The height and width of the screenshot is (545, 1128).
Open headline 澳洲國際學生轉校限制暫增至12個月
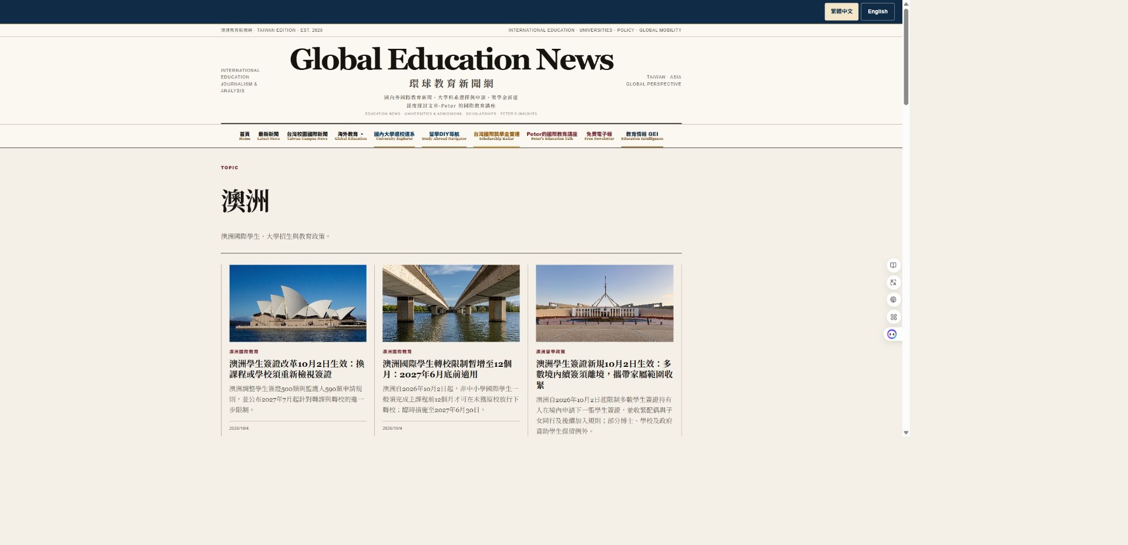coord(447,369)
